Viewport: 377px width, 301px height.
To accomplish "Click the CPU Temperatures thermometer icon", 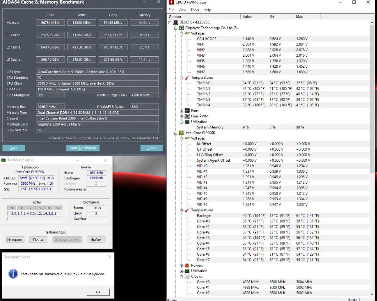I will point(187,210).
